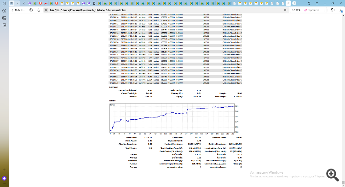Viewport: 345px width, 187px height.
Task: Open the fourth sidebar panel icon
Action: pyautogui.click(x=4, y=25)
